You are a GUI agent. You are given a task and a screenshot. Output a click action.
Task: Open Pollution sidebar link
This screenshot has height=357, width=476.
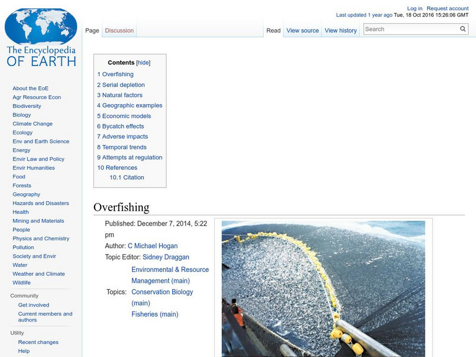23,247
